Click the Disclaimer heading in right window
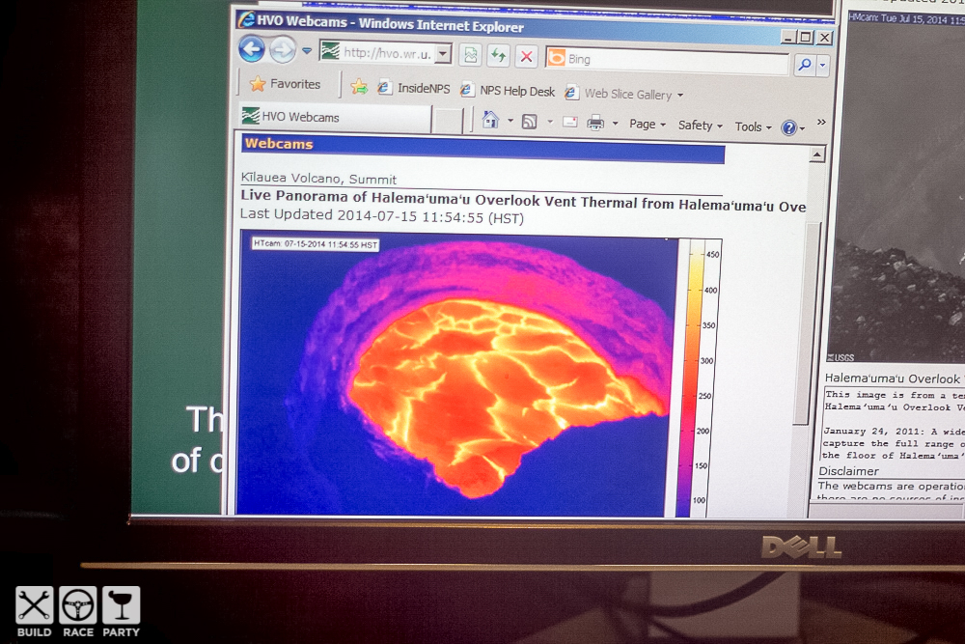 [848, 471]
